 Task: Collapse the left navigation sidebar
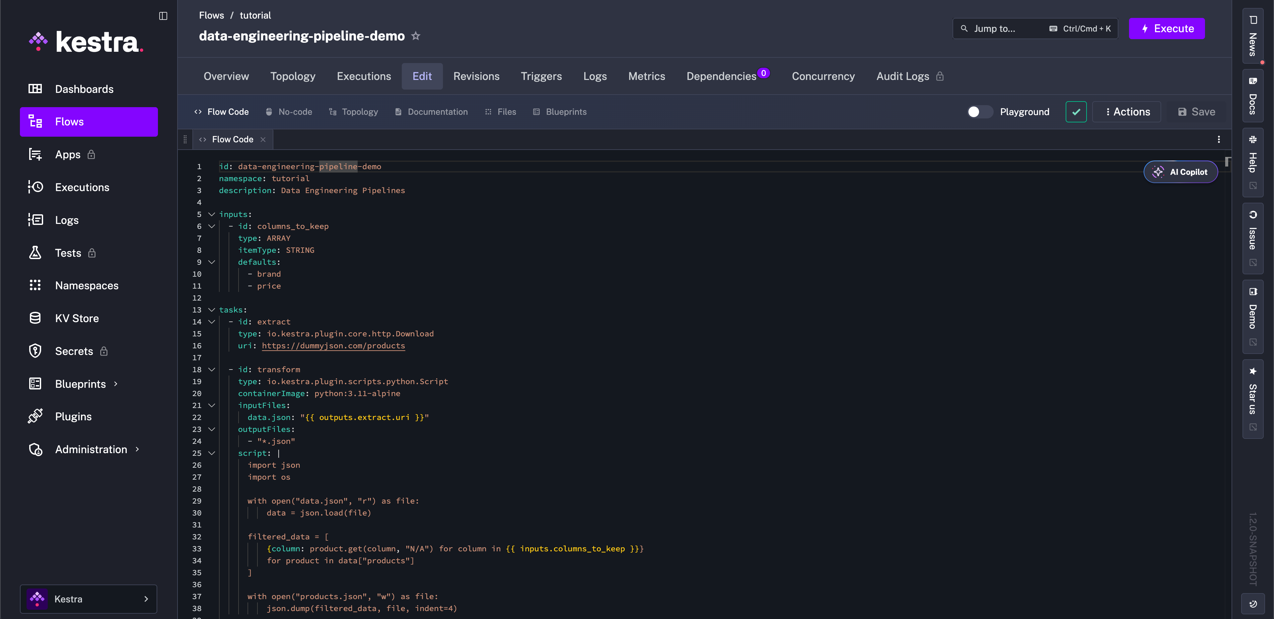(x=163, y=16)
